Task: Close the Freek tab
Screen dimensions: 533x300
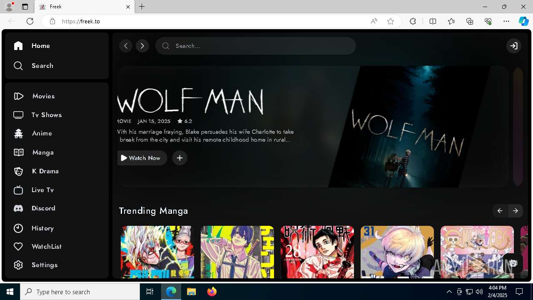Action: [128, 7]
